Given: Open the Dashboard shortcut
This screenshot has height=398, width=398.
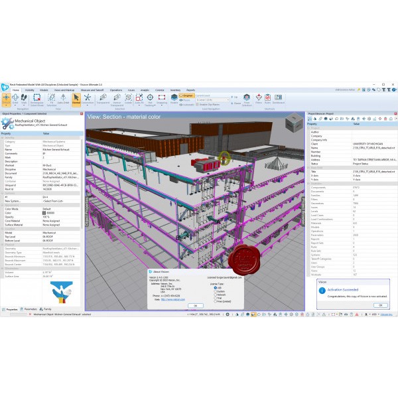Looking at the screenshot, I should tap(278, 99).
